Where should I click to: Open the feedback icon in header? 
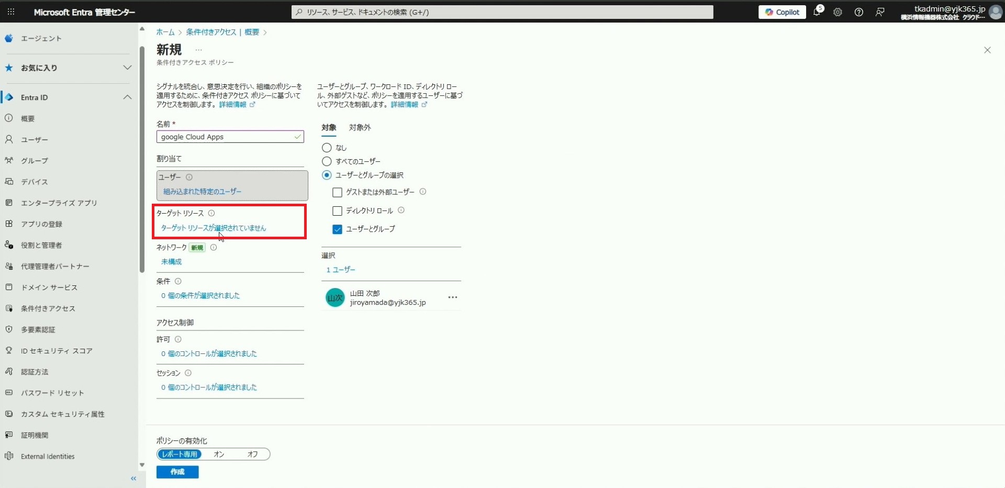pos(880,12)
